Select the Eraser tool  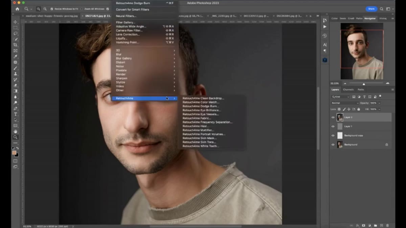[16, 85]
